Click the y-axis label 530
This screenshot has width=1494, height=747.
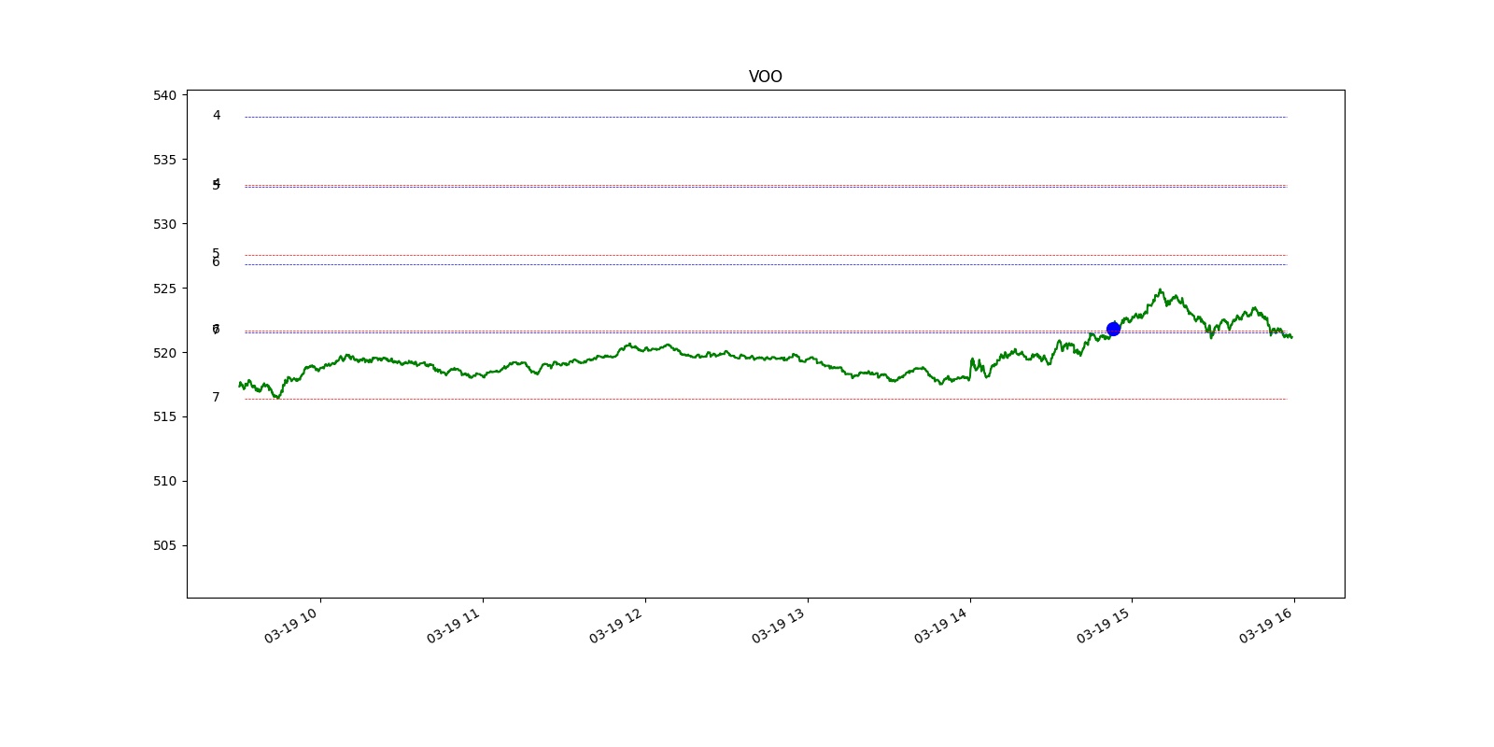click(x=164, y=224)
